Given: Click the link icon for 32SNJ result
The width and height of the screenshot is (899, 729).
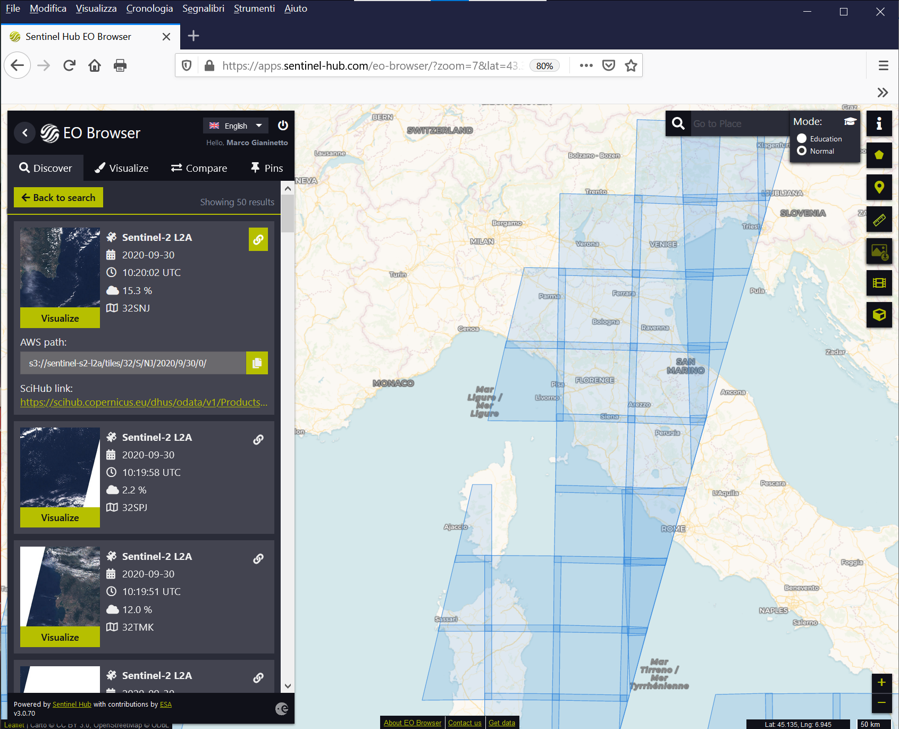Looking at the screenshot, I should [x=258, y=239].
